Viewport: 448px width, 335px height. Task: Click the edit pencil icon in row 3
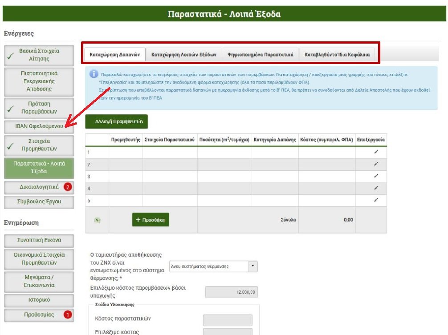tap(376, 176)
